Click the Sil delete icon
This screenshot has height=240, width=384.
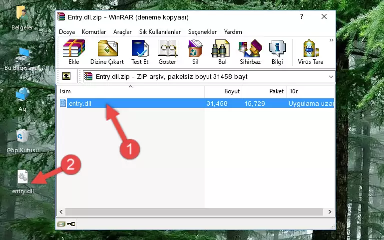(195, 52)
